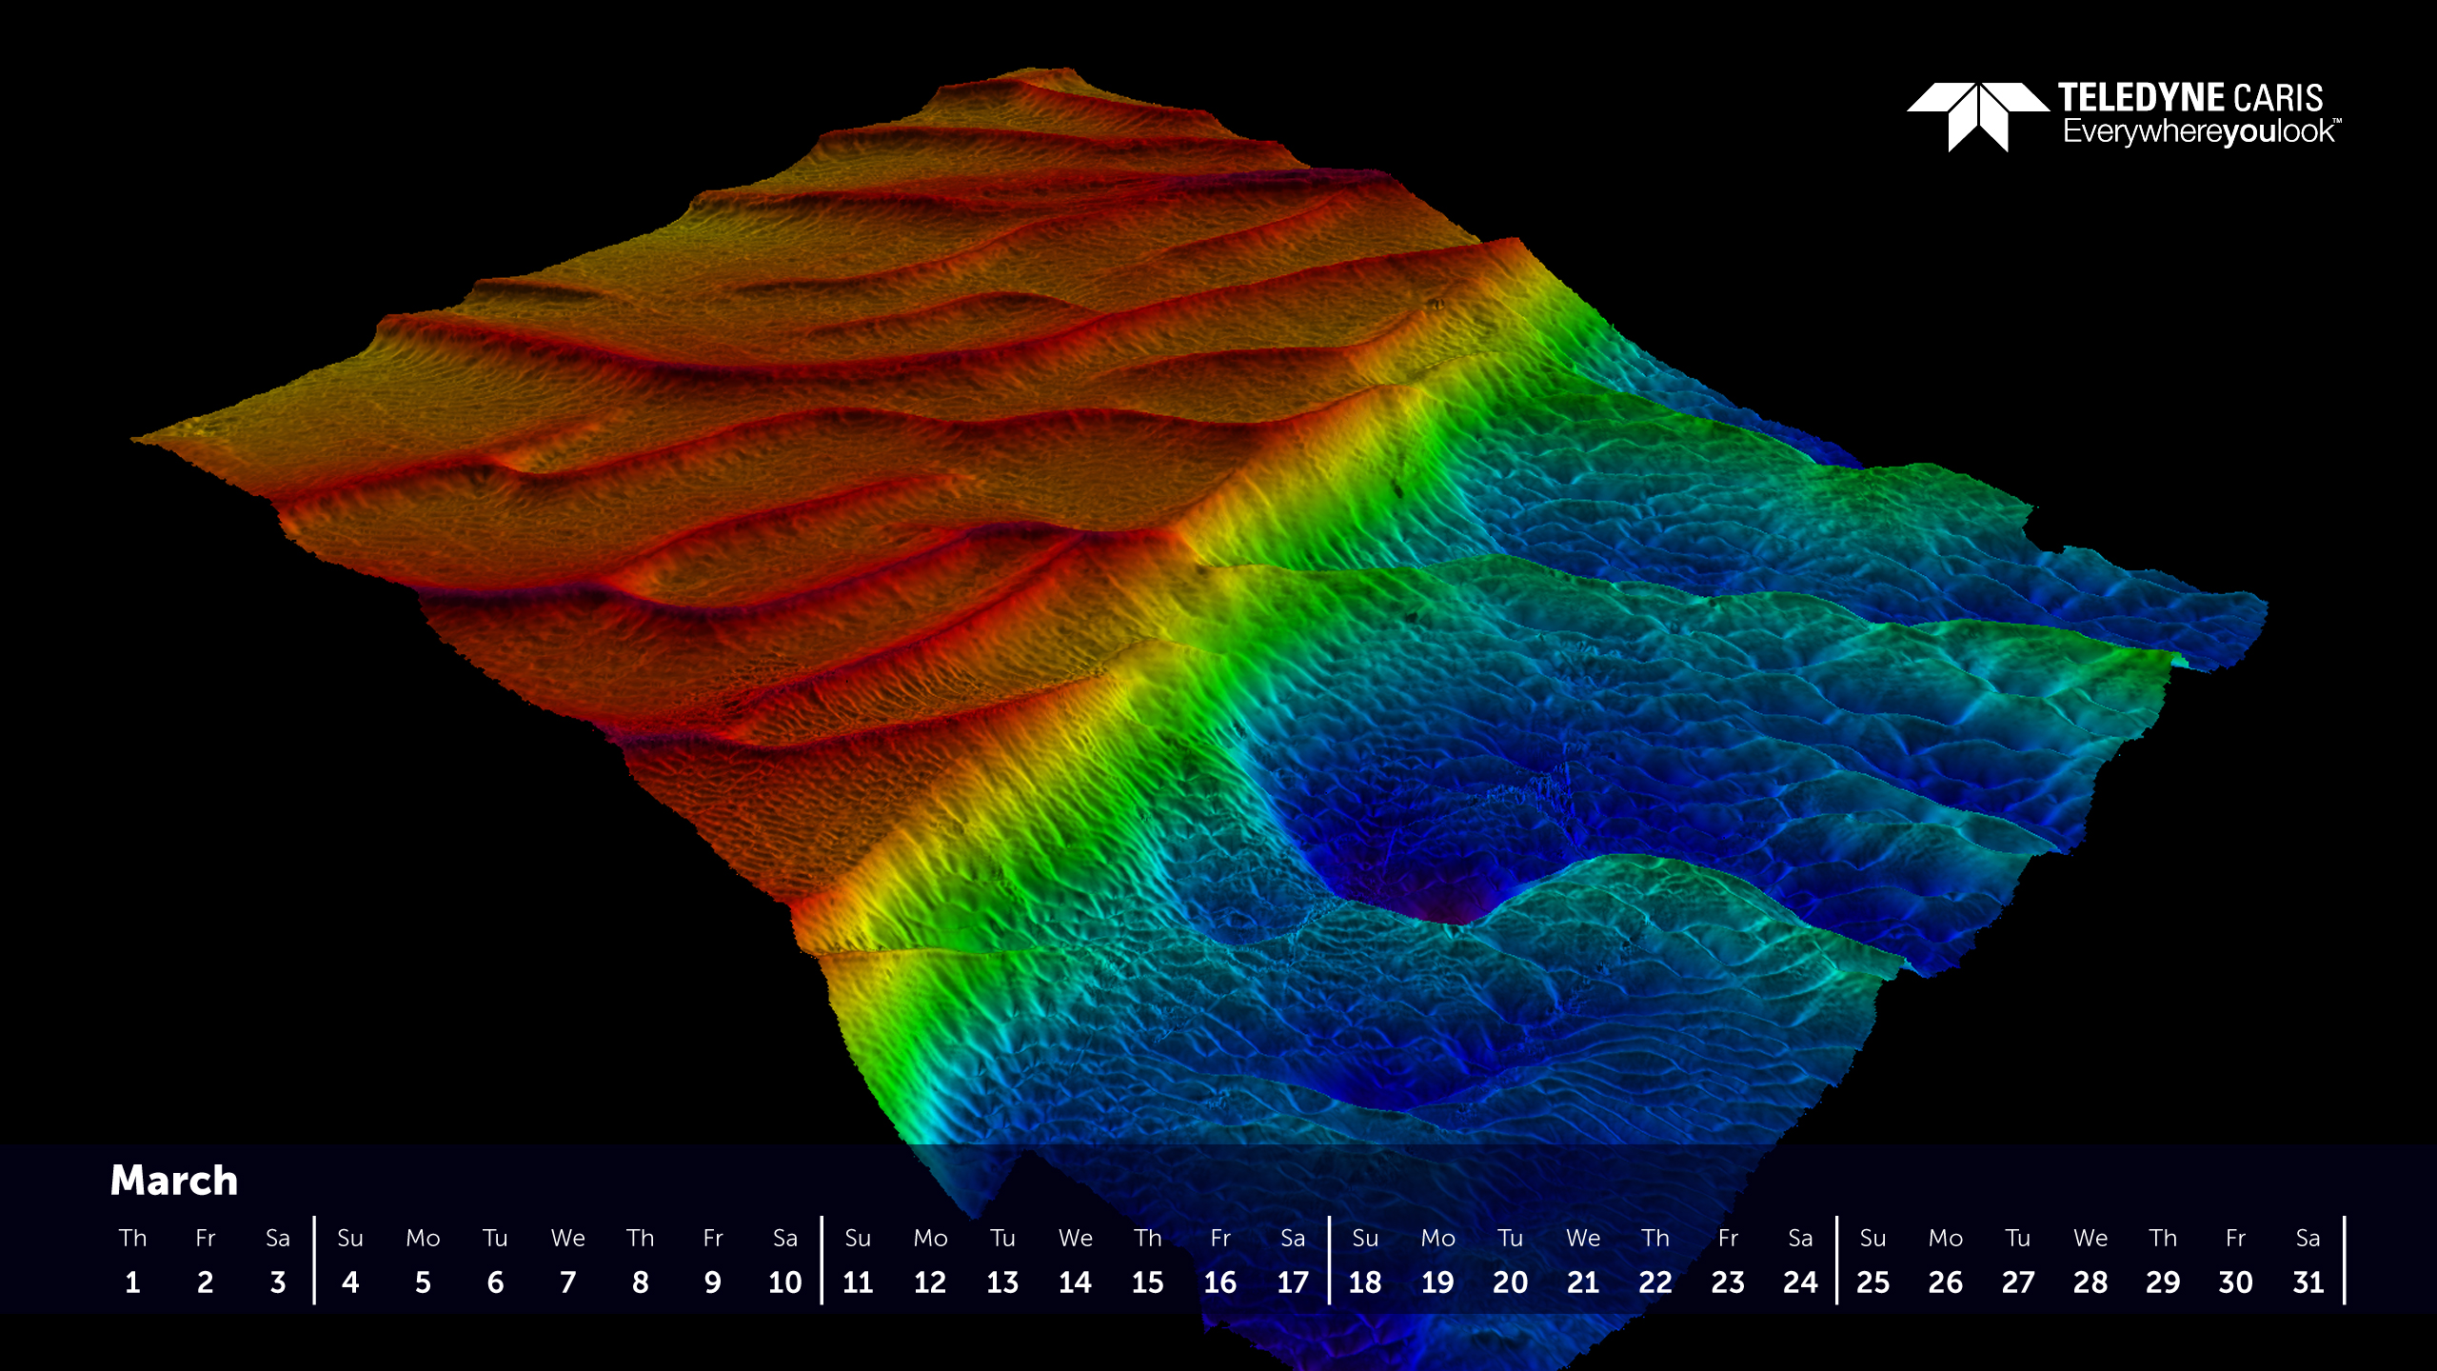Viewport: 2437px width, 1371px height.
Task: Click the Su label above date 4
Action: (350, 1238)
